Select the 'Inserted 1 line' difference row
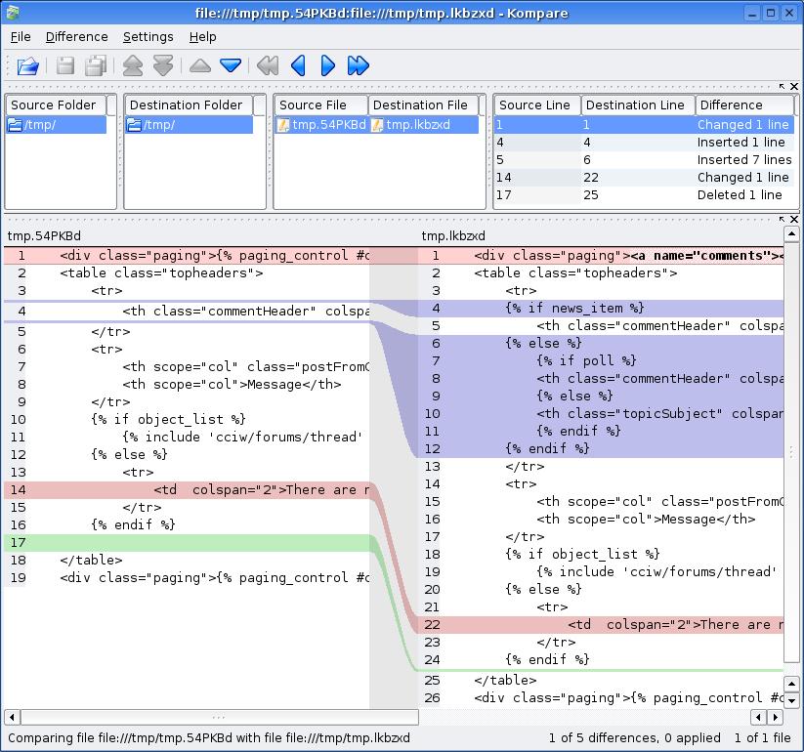804x752 pixels. [x=644, y=142]
